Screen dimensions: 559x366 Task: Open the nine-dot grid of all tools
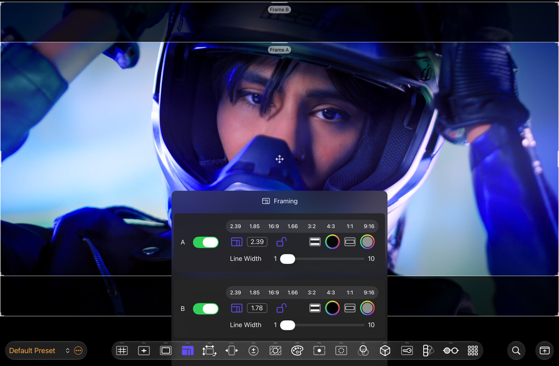pyautogui.click(x=473, y=351)
